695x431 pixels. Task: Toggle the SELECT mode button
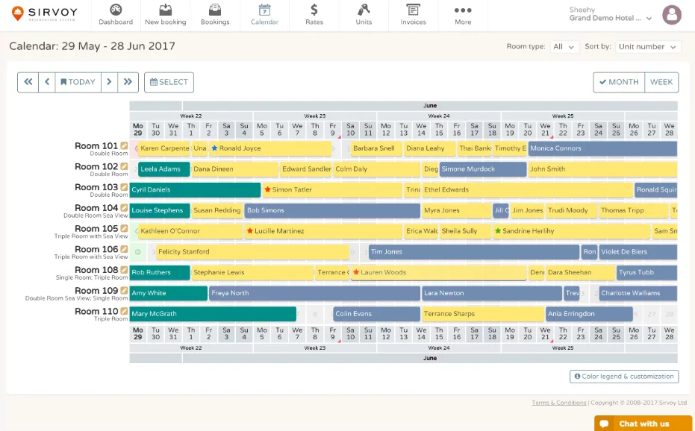coord(169,82)
